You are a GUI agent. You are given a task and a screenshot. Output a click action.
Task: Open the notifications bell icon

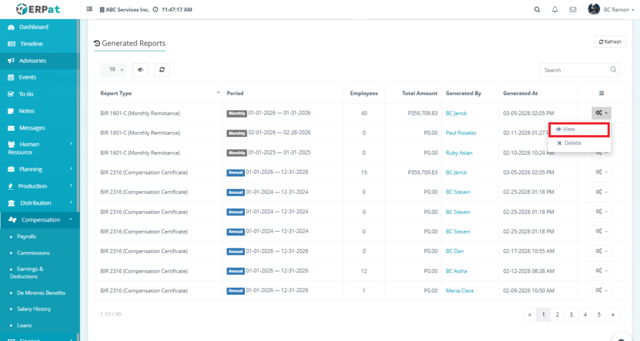pos(555,10)
